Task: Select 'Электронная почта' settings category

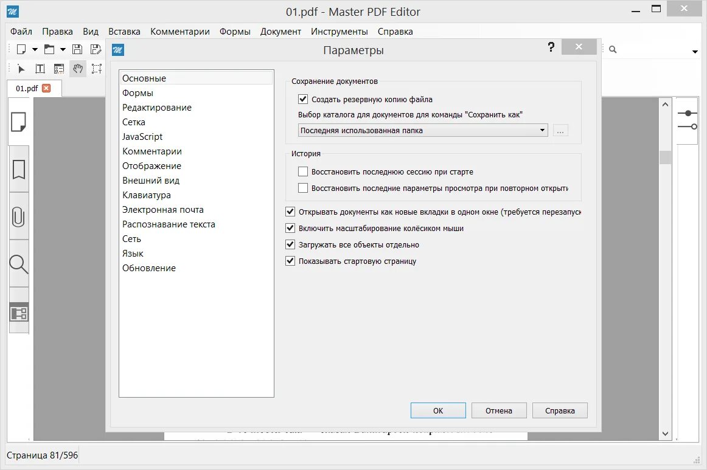Action: tap(196, 210)
